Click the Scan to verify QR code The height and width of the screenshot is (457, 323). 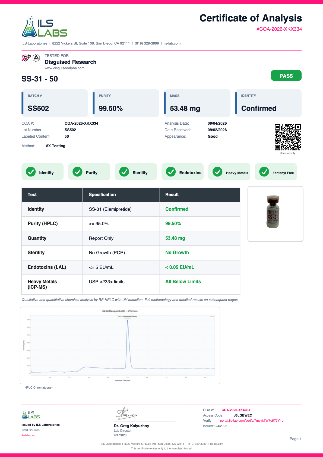tap(288, 137)
